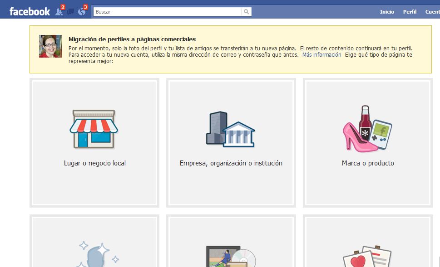Select the storefront icon for local business
This screenshot has width=440, height=267.
point(94,129)
